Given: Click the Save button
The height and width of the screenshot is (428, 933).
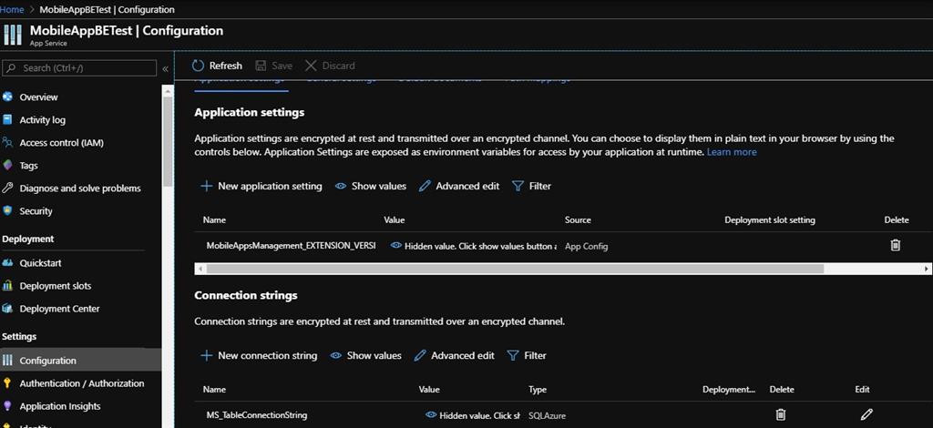Looking at the screenshot, I should 273,66.
